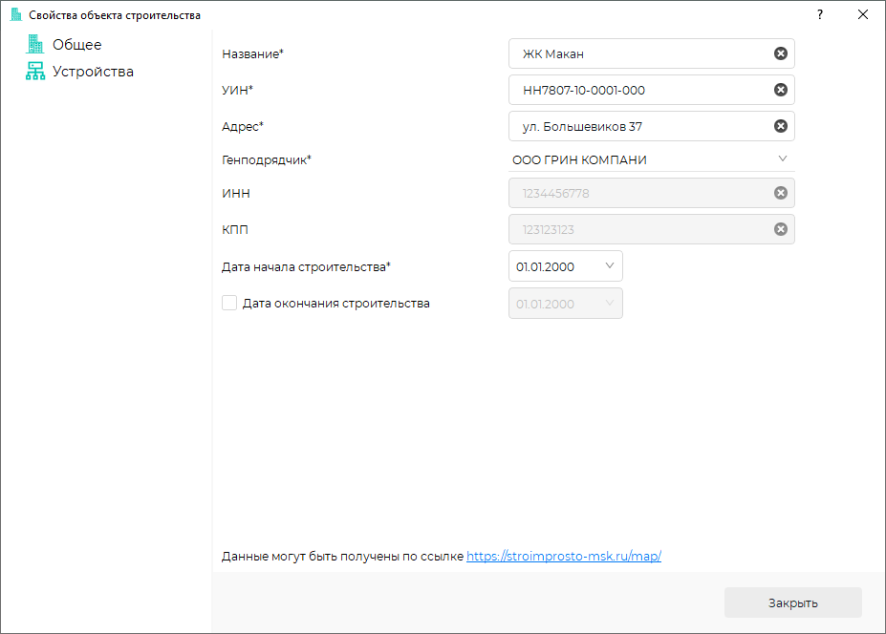Open help with the question mark button
Image resolution: width=886 pixels, height=634 pixels.
coord(819,15)
